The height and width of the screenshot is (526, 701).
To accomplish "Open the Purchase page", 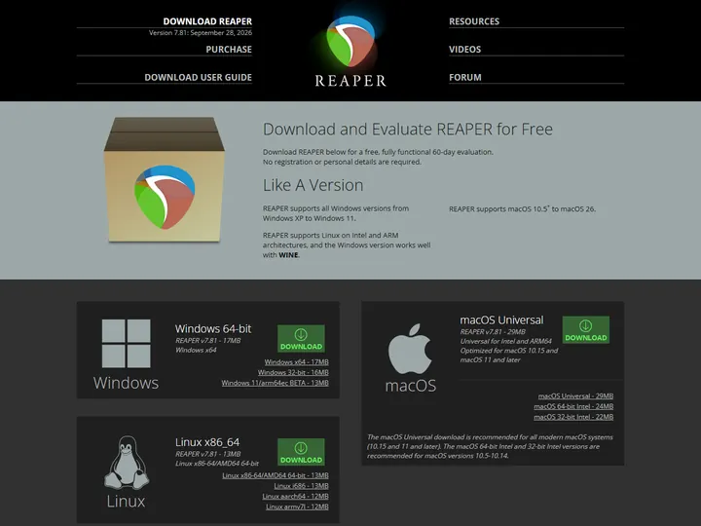I will [x=229, y=50].
